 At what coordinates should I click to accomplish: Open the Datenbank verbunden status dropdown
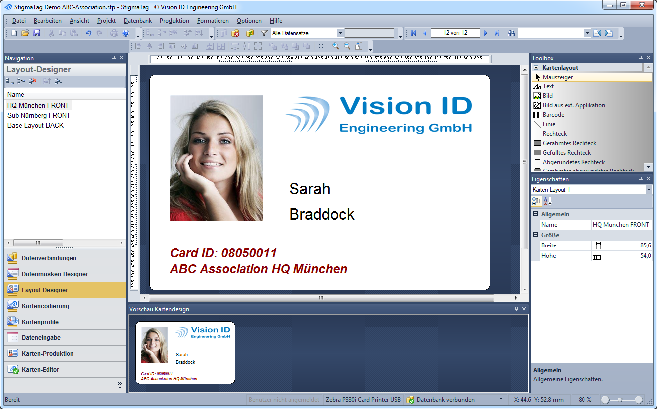[501, 400]
